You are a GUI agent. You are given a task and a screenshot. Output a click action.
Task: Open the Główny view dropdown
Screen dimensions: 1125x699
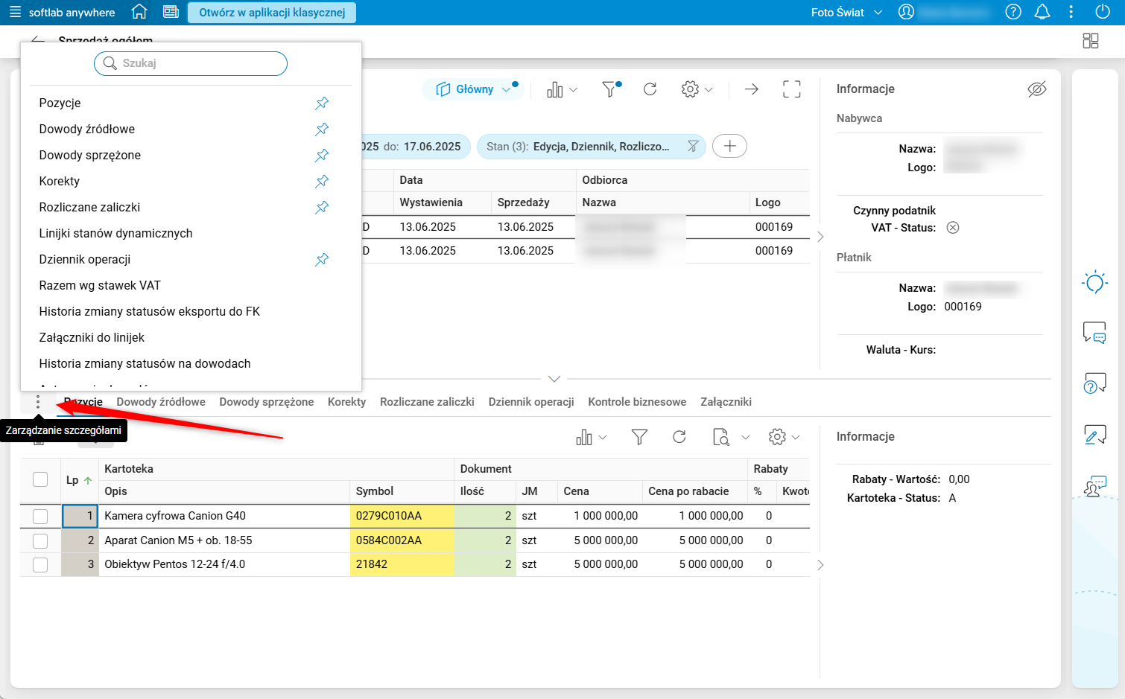click(x=472, y=89)
